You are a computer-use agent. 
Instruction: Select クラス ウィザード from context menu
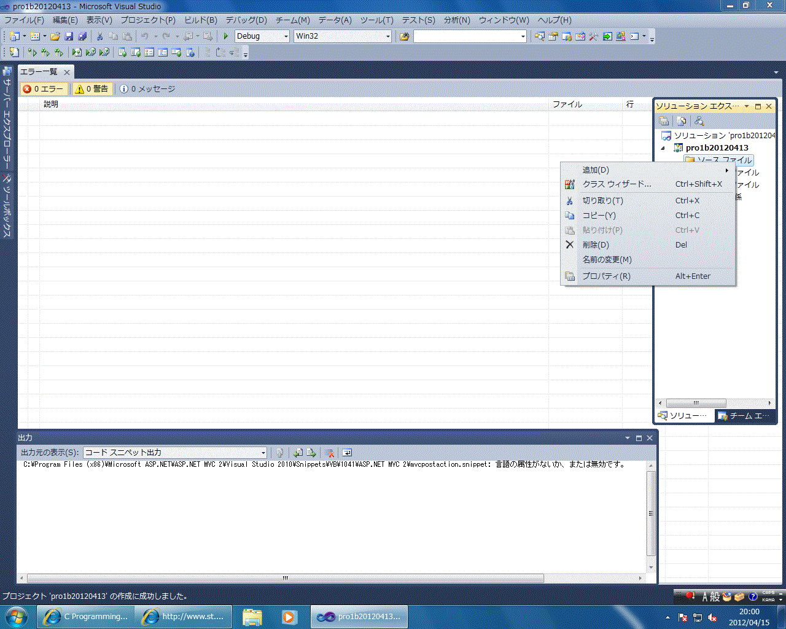(x=648, y=184)
